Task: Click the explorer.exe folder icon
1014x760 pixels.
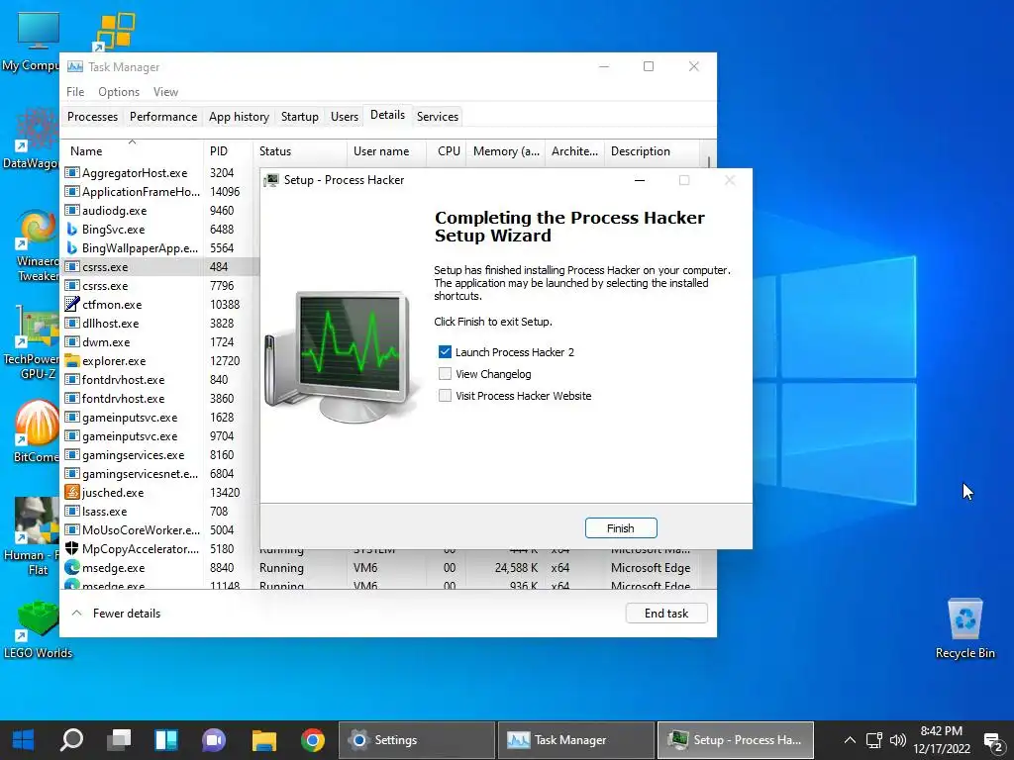Action: (x=71, y=360)
